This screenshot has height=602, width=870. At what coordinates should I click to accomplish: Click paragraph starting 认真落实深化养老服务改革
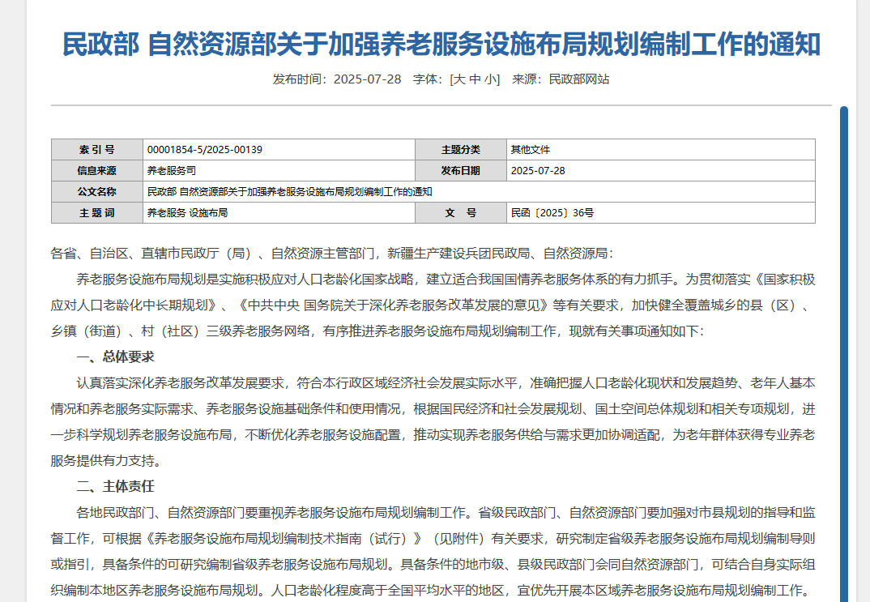pos(433,421)
